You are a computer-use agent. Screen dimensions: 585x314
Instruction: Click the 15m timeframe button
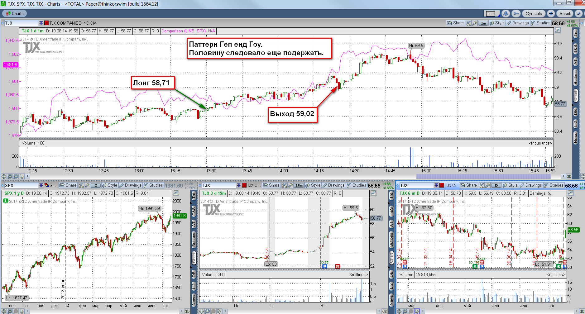click(299, 185)
